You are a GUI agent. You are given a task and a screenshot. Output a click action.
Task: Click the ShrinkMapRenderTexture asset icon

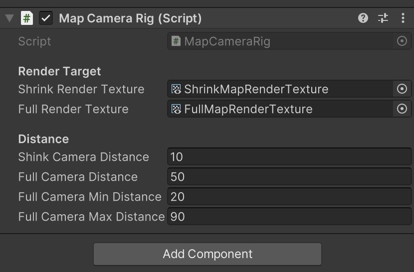point(176,89)
